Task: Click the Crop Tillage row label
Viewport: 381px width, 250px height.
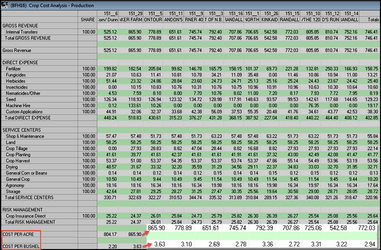Action: coord(17,149)
